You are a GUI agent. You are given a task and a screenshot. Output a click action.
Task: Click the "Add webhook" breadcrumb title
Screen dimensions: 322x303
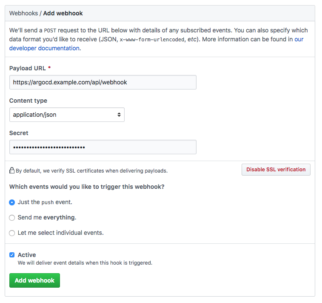tap(63, 13)
